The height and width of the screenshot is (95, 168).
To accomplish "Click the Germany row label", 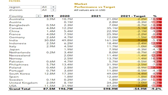I will coord(17,37).
